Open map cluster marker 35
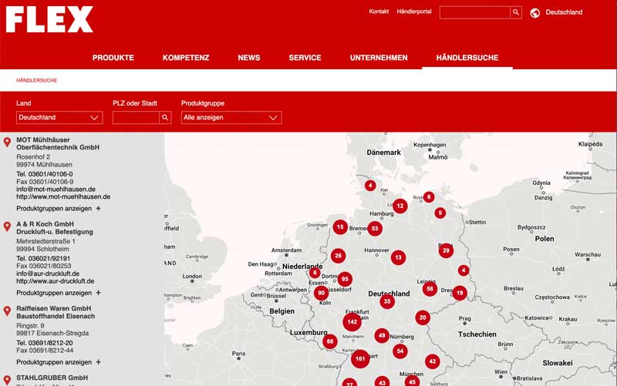 tap(387, 301)
